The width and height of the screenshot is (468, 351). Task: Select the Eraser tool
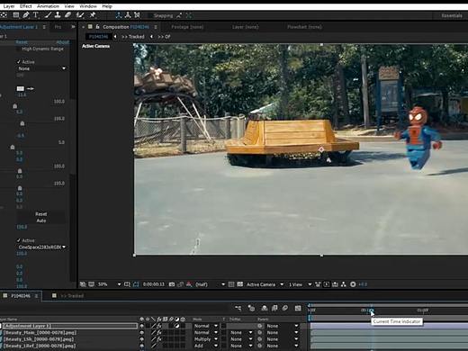[x=67, y=14]
